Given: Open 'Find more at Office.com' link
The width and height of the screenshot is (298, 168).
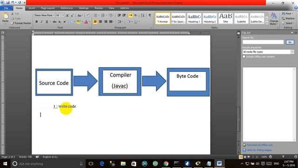Looking at the screenshot, I should click(x=259, y=145).
